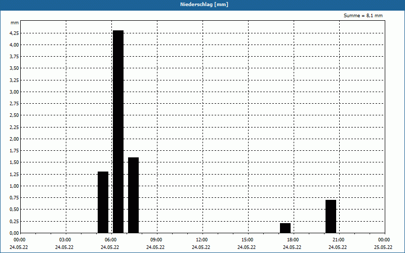
Task: Click the 15:00 time label
Action: (x=247, y=240)
